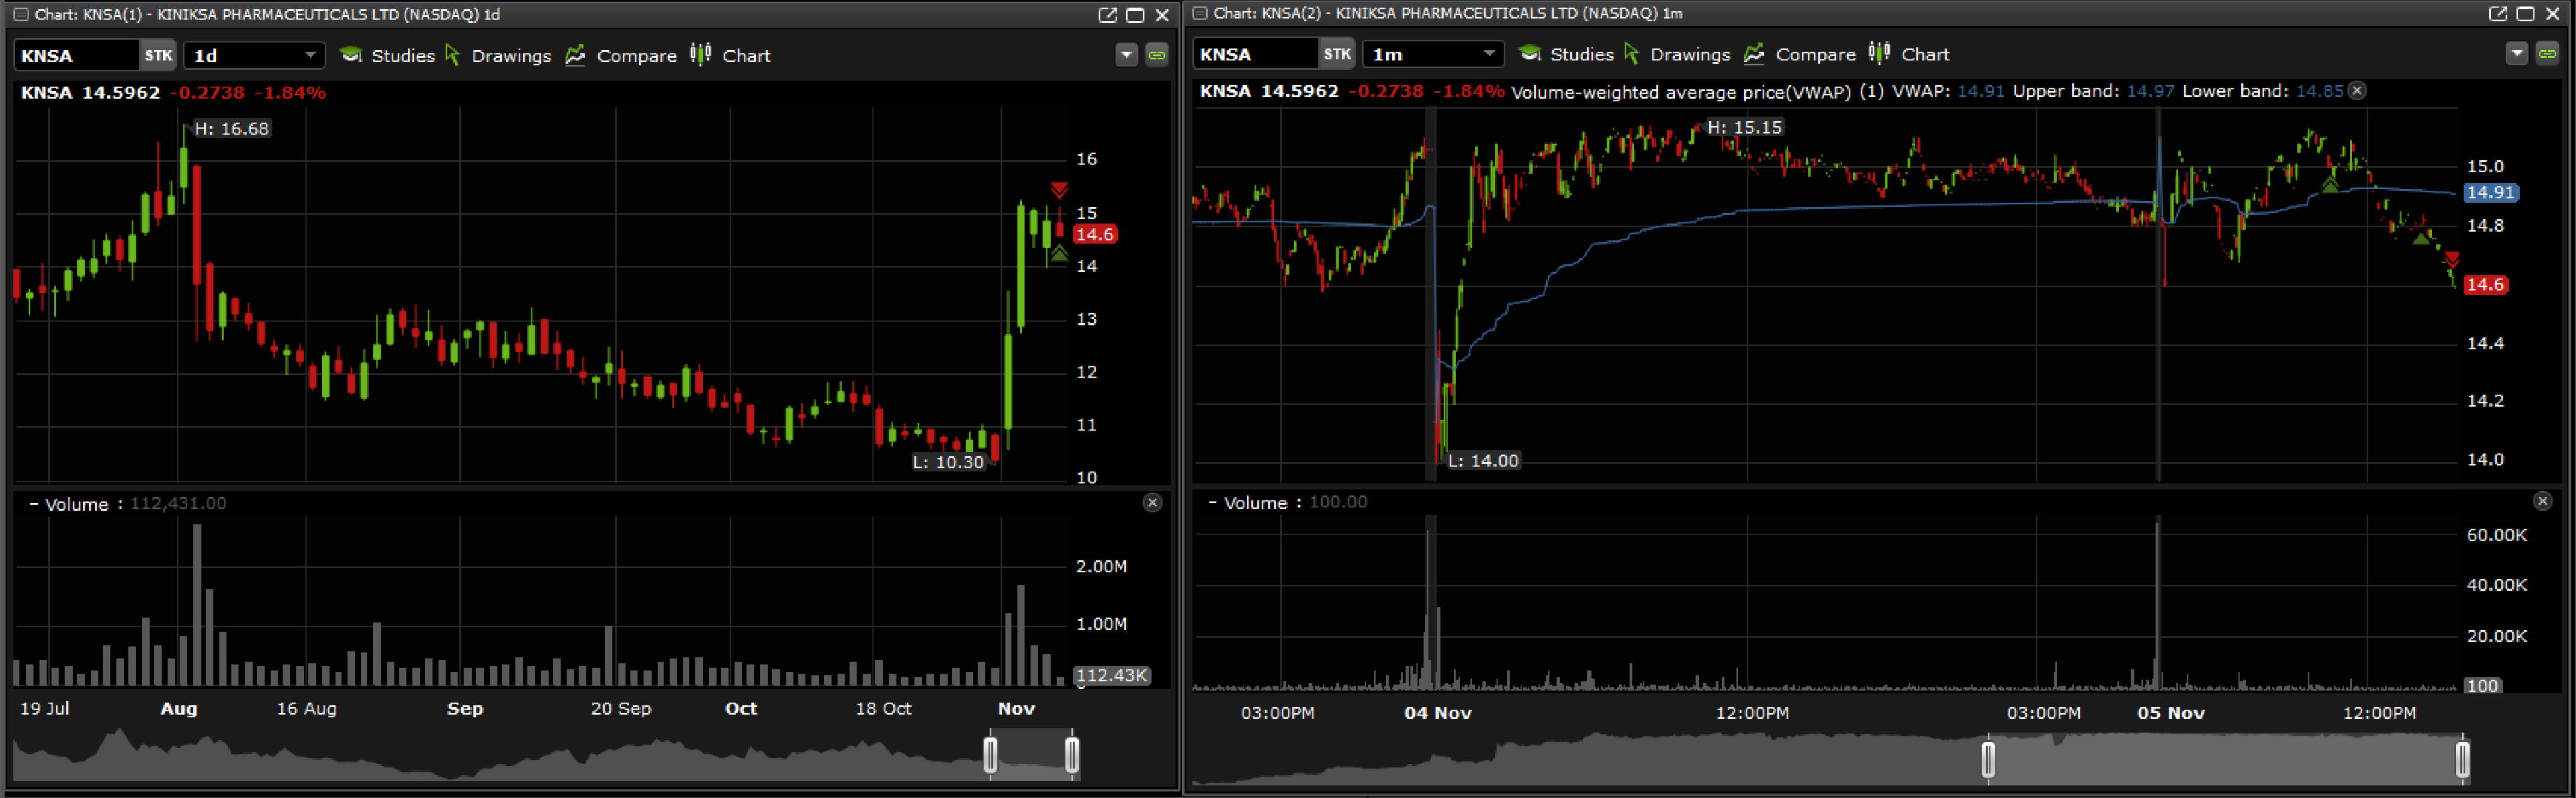This screenshot has height=798, width=2576.
Task: Toggle green link icon in daily chart
Action: [x=1157, y=55]
